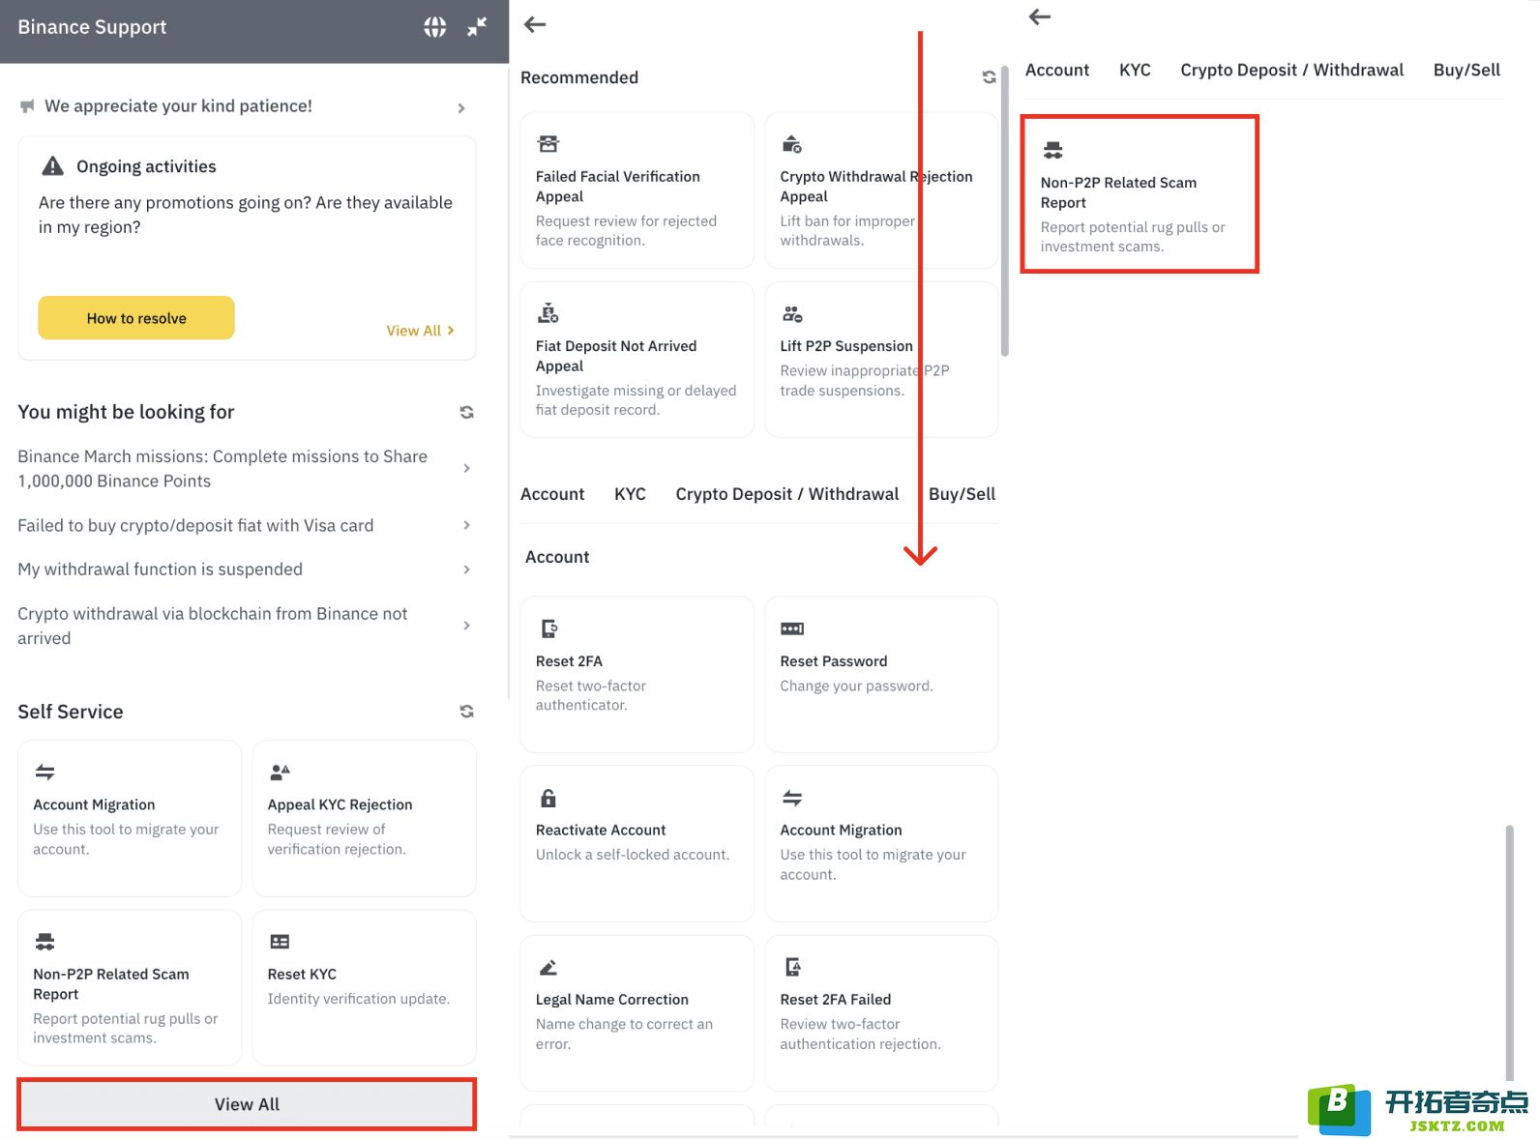Open 'Request review for rejected face recognition' description
The image size is (1540, 1139).
pos(626,231)
